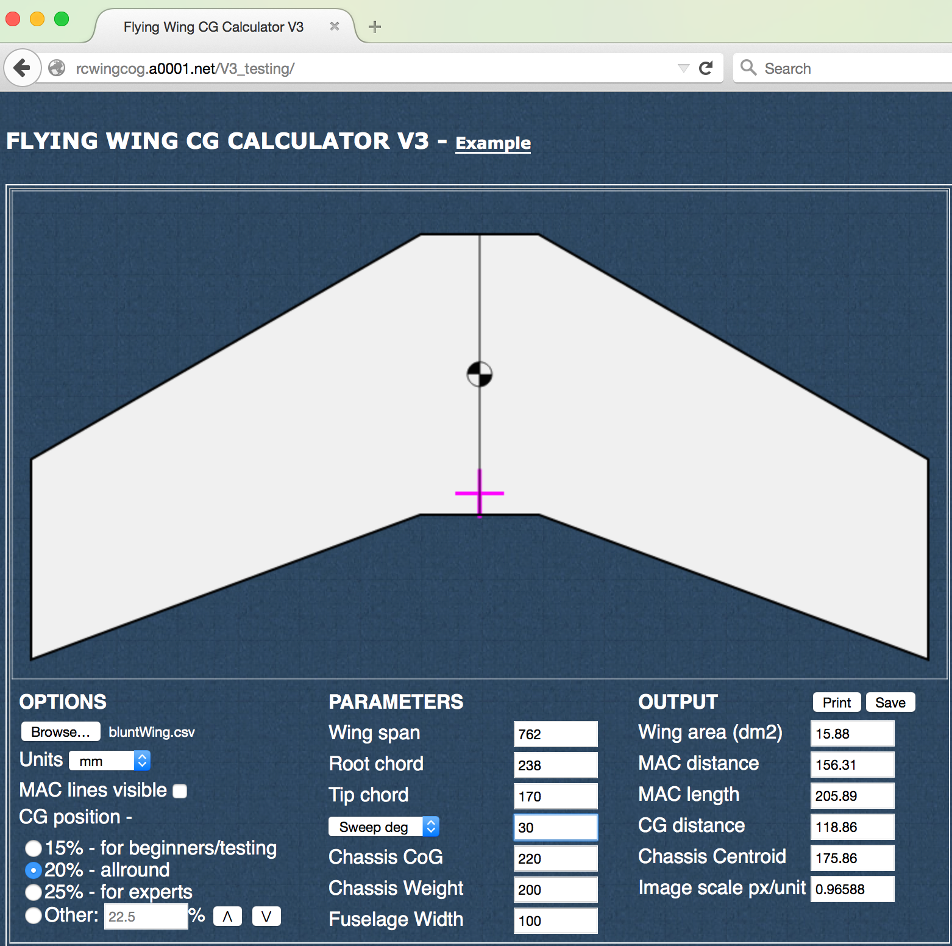Click inside the Wing span input field

[x=555, y=734]
